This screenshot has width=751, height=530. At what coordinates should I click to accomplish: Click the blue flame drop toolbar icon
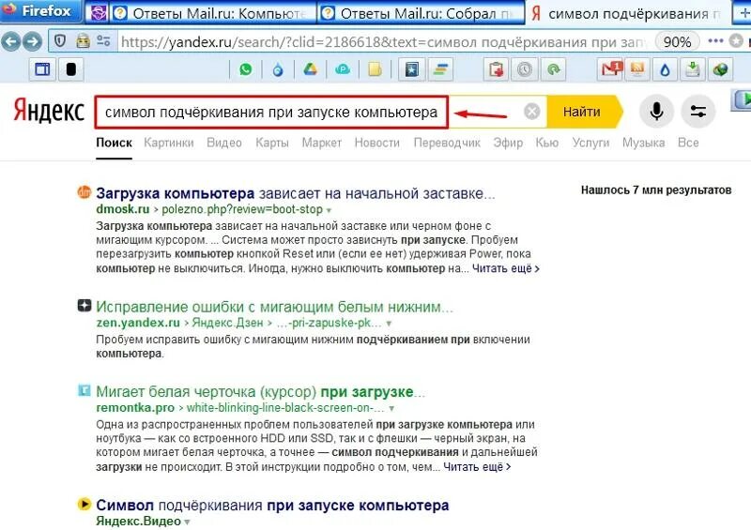click(x=278, y=70)
